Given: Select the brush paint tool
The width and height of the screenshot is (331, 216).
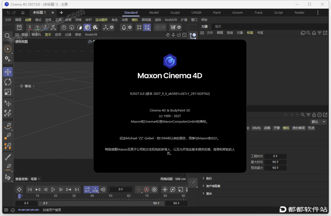Looking at the screenshot, I should [8, 157].
